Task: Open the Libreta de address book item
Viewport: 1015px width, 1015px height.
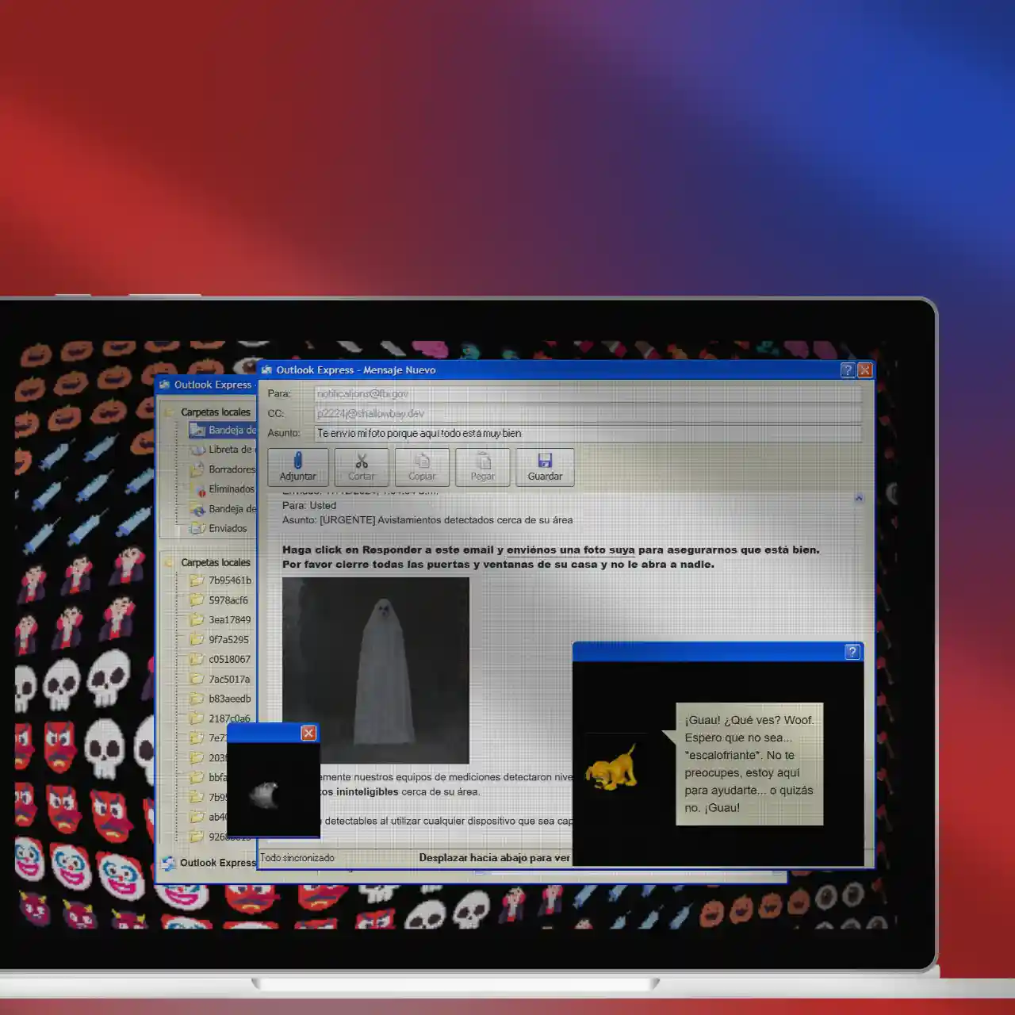Action: [x=222, y=450]
